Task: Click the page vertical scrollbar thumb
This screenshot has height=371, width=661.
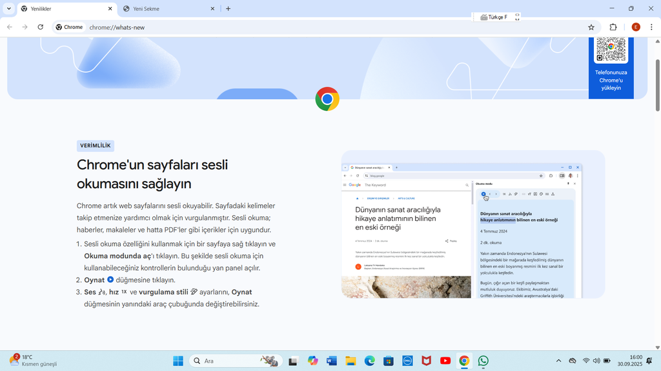Action: [657, 86]
